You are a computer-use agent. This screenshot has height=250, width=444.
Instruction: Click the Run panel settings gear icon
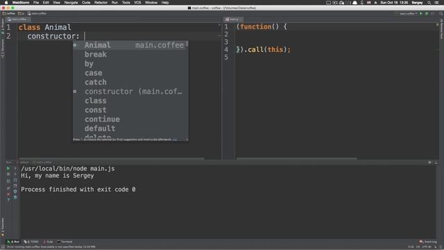pos(430,162)
